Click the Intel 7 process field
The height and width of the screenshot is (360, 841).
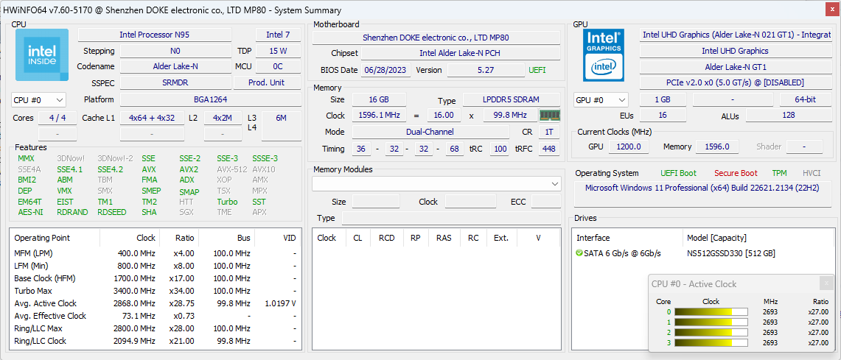pyautogui.click(x=278, y=35)
